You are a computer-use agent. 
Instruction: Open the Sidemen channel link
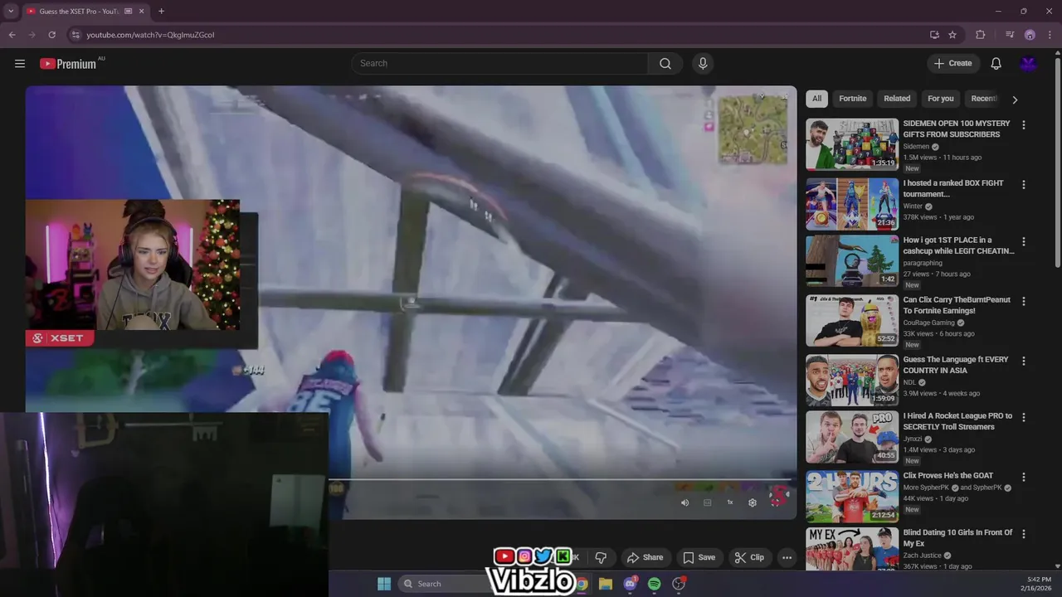click(x=916, y=147)
